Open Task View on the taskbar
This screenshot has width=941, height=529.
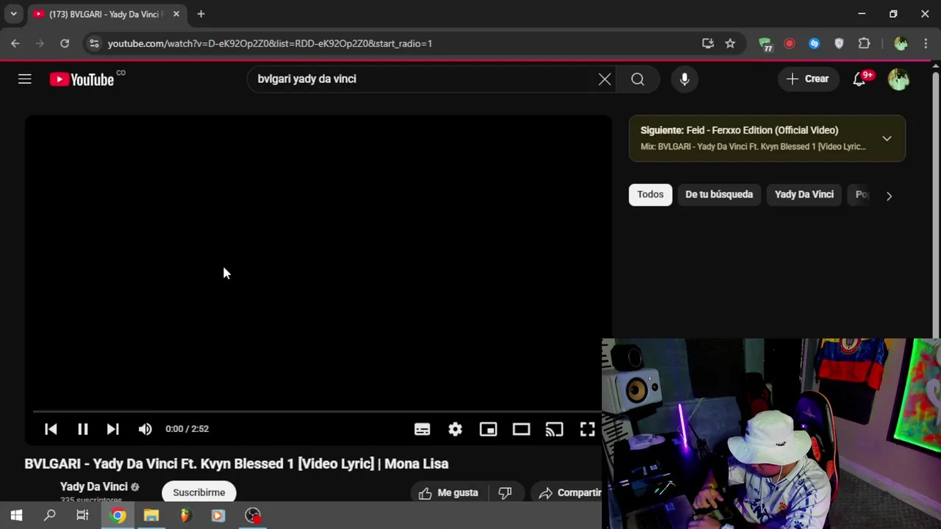click(82, 516)
